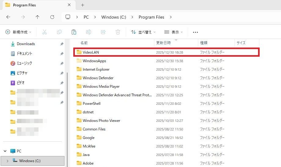281x167 pixels.
Task: Open the 新規作成 dropdown menu
Action: [x=19, y=32]
